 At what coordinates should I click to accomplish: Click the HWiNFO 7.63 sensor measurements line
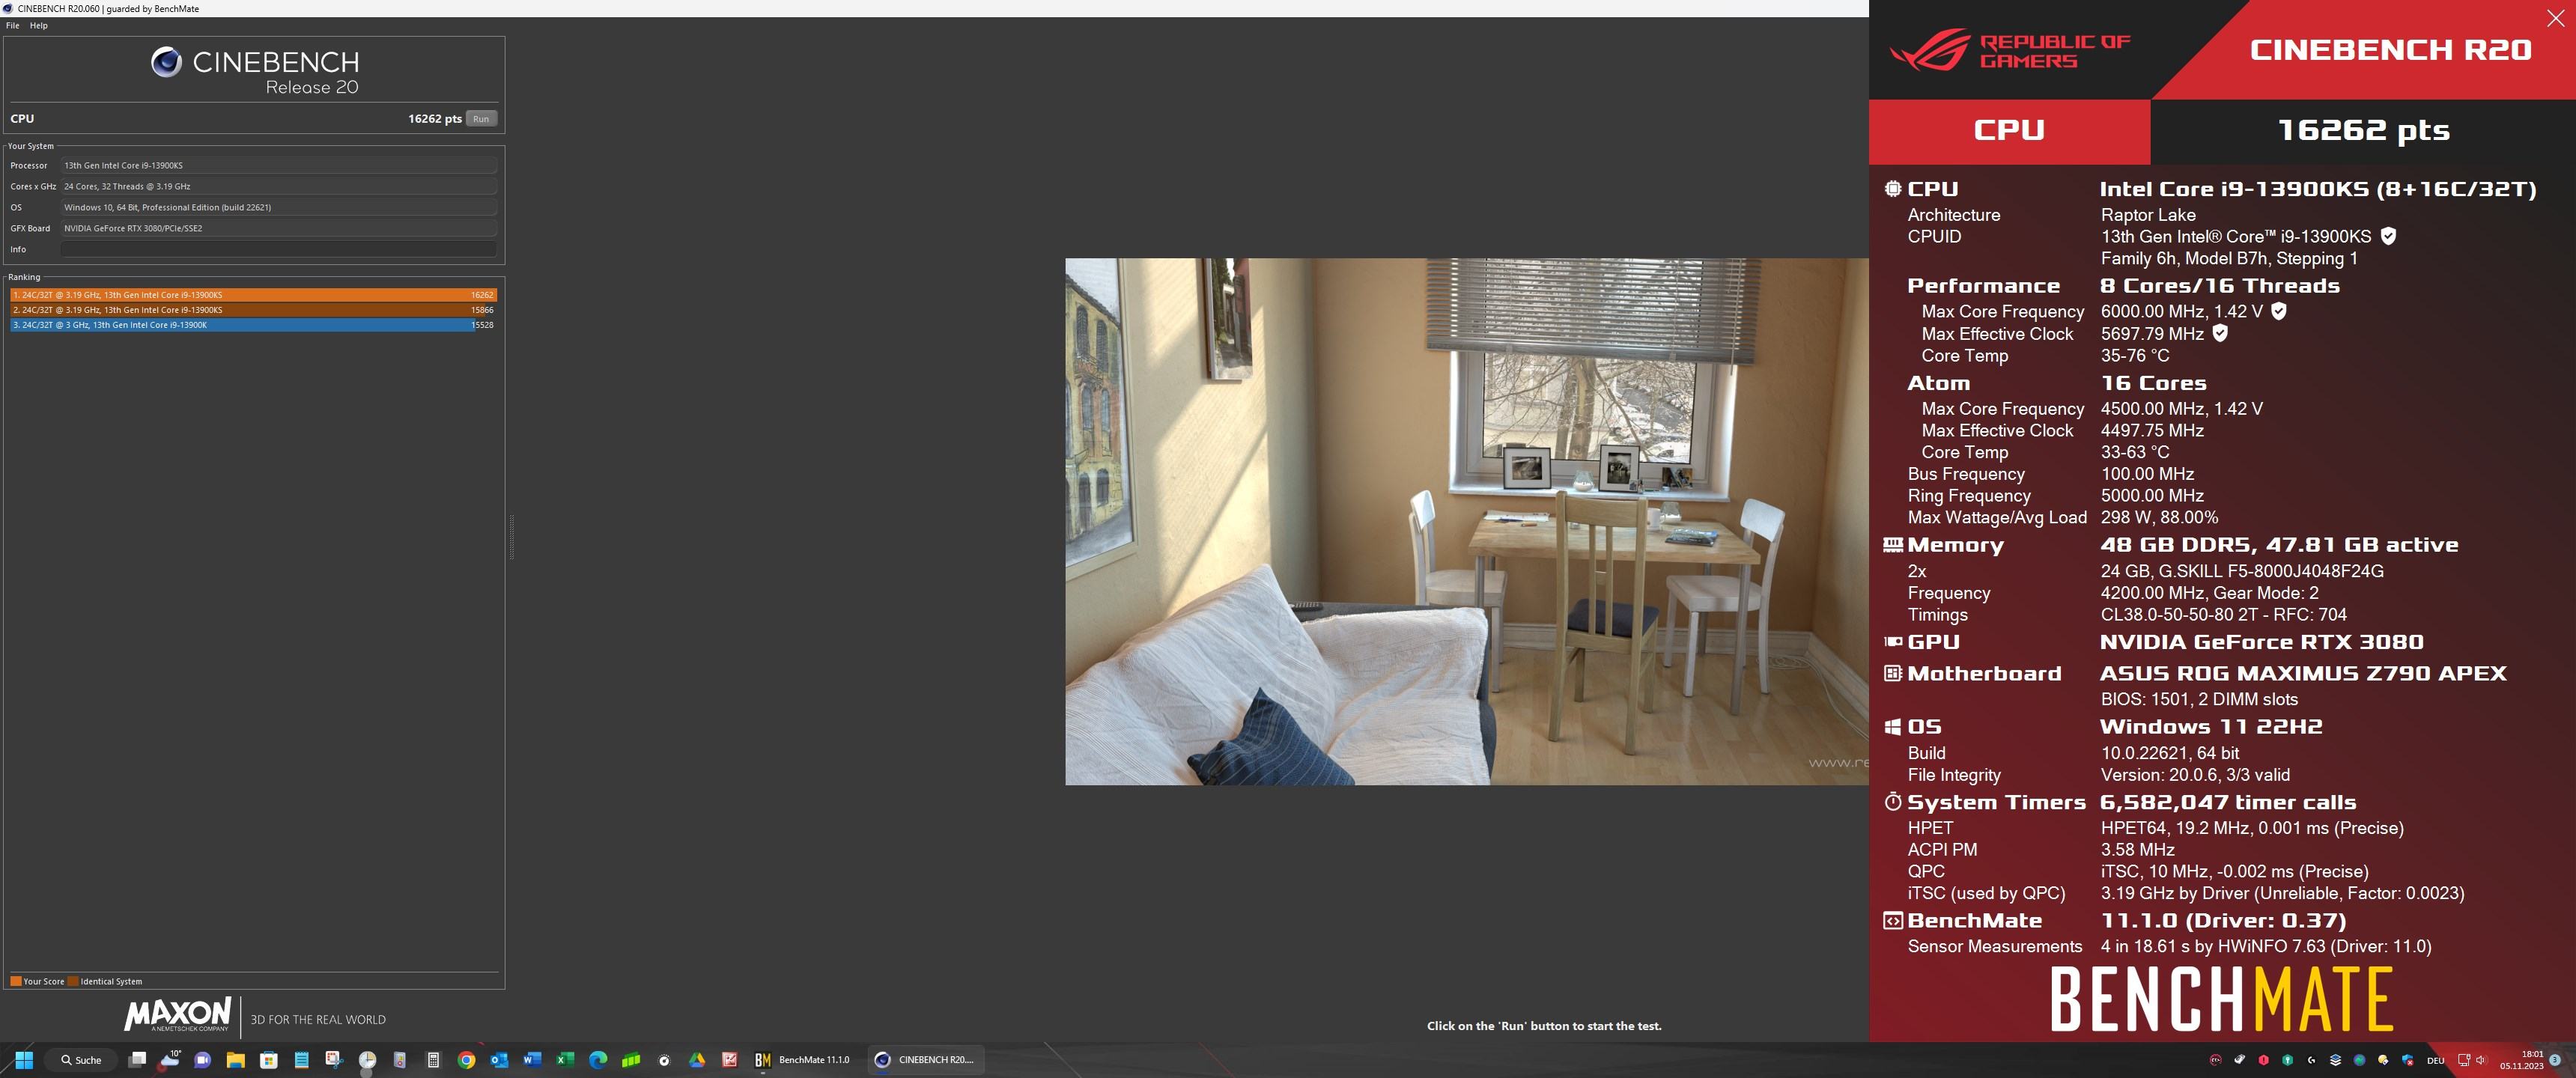point(2266,946)
